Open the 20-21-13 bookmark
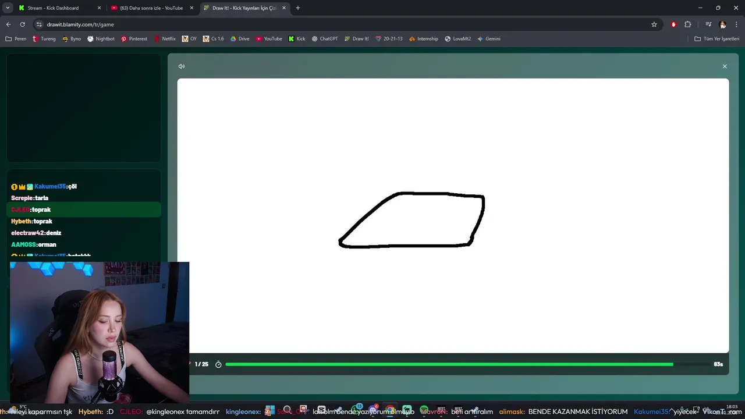 click(389, 39)
